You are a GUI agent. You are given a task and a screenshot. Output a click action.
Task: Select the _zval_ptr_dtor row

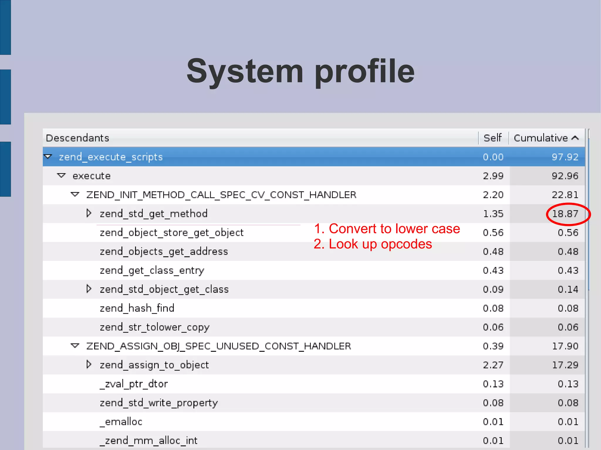pyautogui.click(x=134, y=384)
